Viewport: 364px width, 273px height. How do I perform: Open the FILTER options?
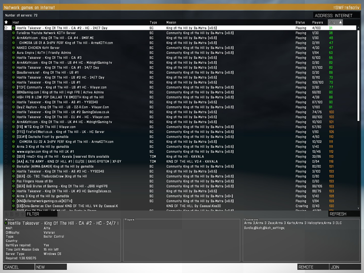point(41,214)
